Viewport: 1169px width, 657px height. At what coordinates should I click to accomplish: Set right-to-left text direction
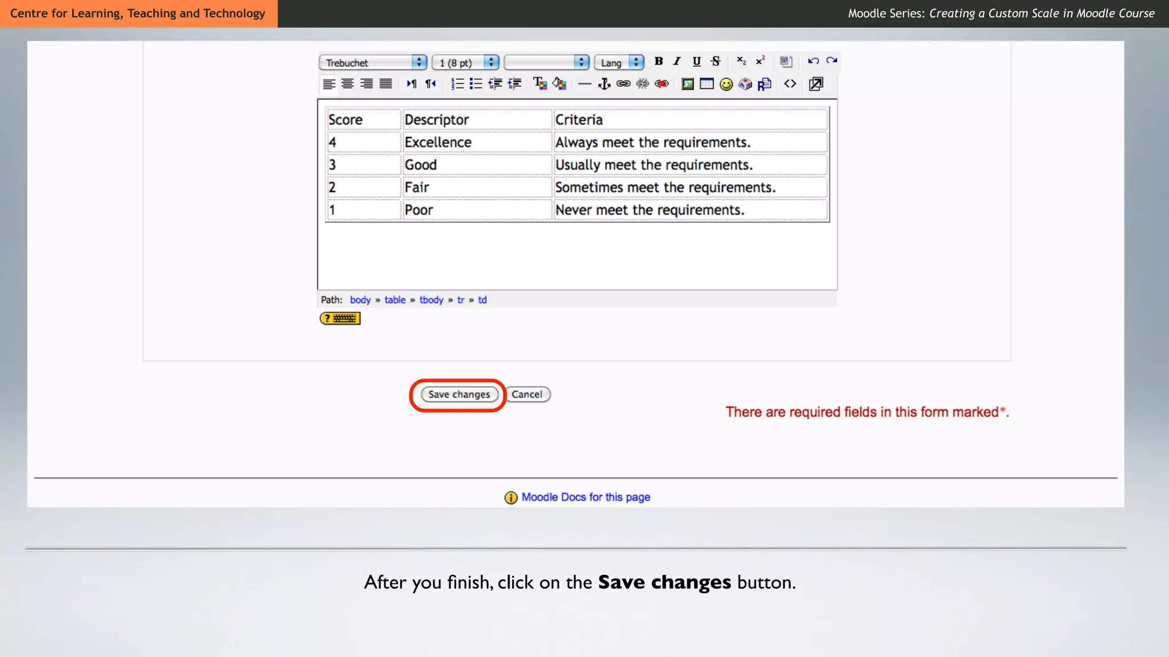click(430, 84)
